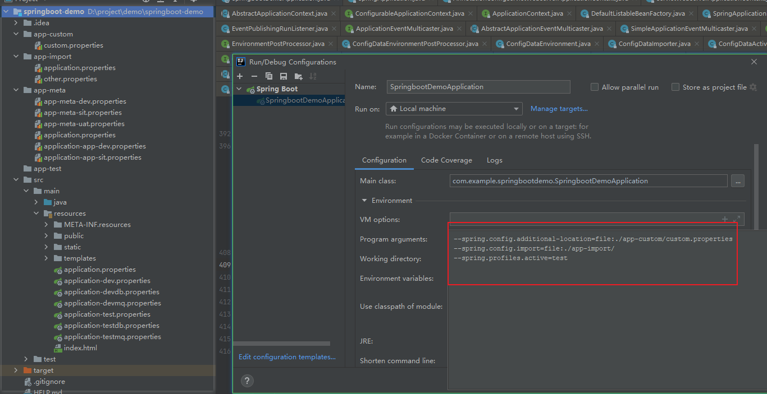Open ConfigurableApplicationContext.java editor tab

click(x=409, y=13)
